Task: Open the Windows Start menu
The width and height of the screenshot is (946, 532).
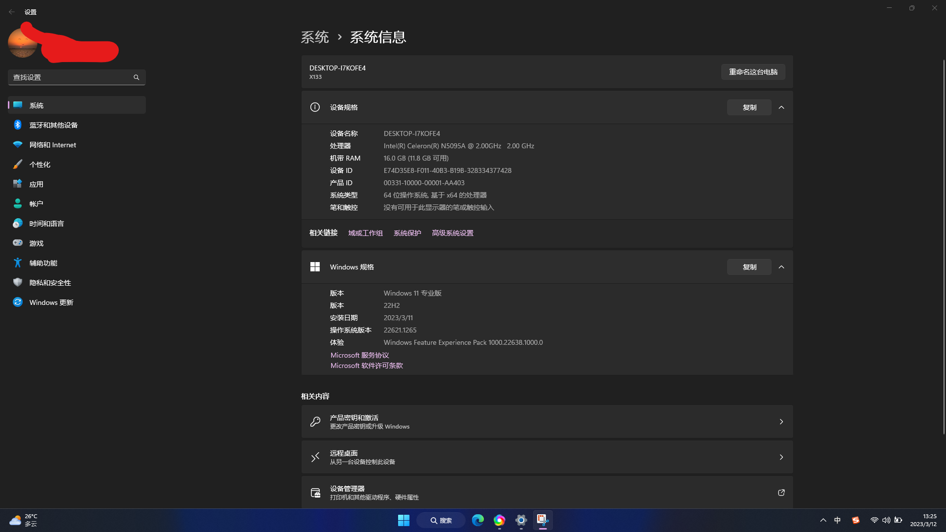Action: click(404, 520)
